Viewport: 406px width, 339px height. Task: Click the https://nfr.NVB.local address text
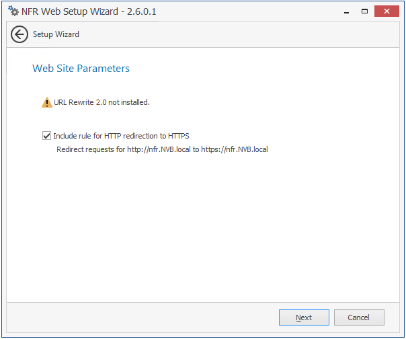(x=235, y=149)
